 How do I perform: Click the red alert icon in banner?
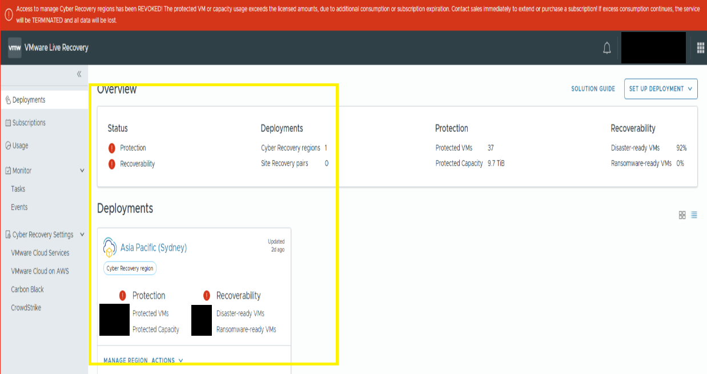point(9,14)
